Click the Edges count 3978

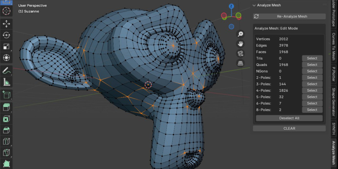click(x=284, y=46)
